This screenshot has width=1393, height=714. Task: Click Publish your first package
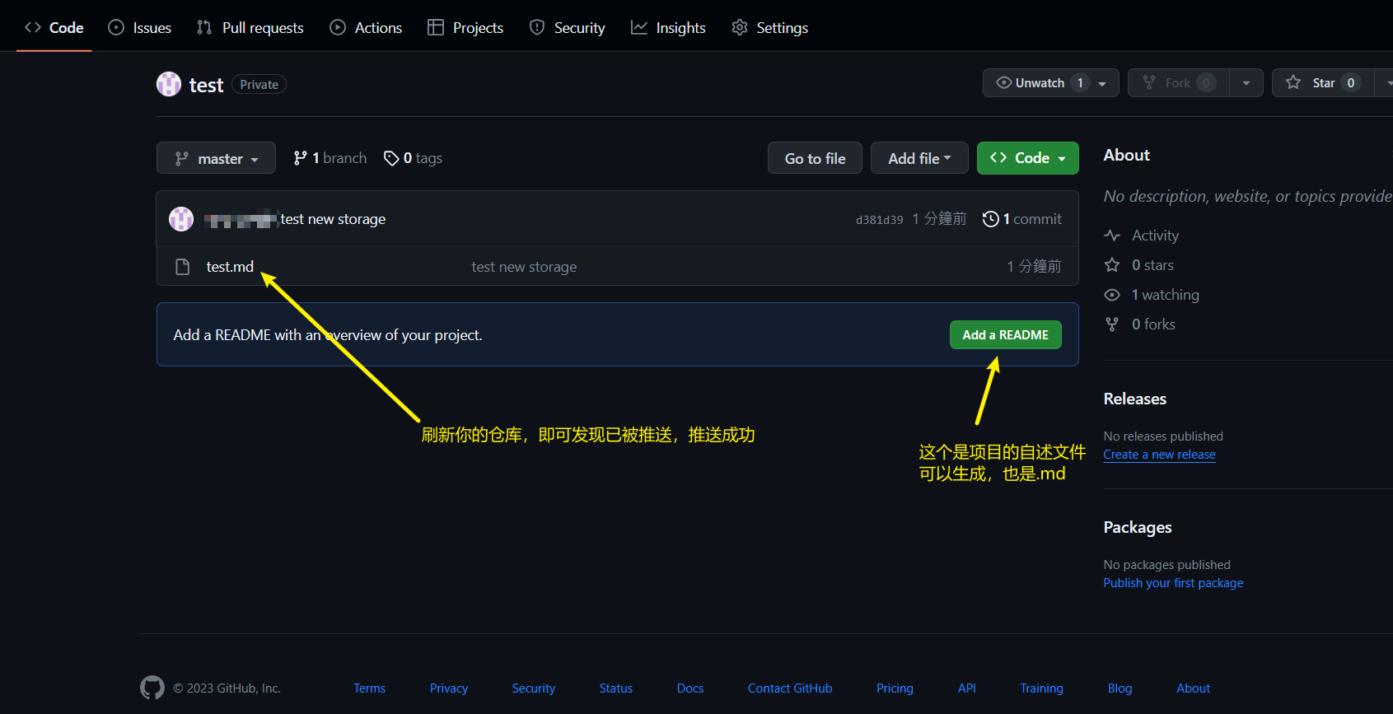(1173, 583)
